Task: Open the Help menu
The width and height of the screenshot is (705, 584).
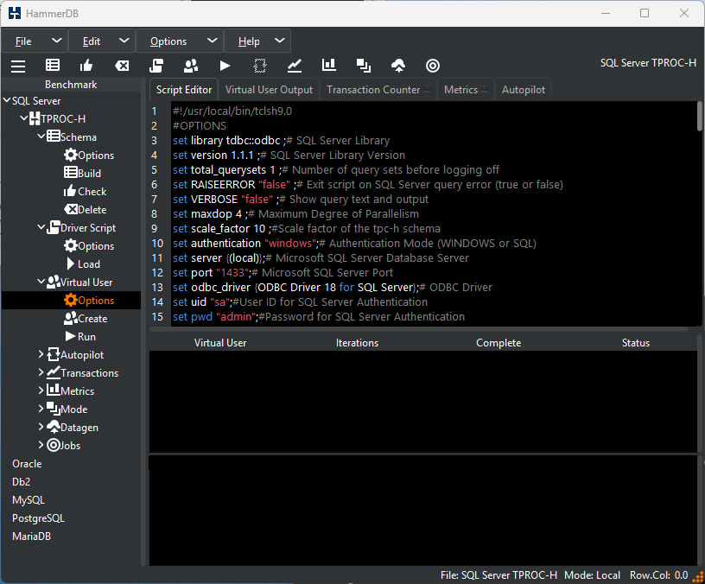Action: point(257,41)
